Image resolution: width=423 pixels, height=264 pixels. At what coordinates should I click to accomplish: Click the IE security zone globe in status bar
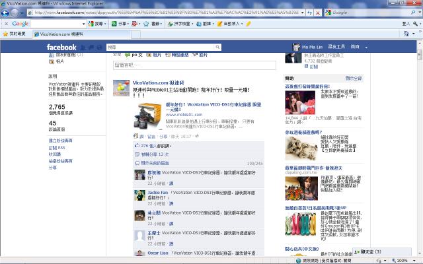[x=298, y=261]
